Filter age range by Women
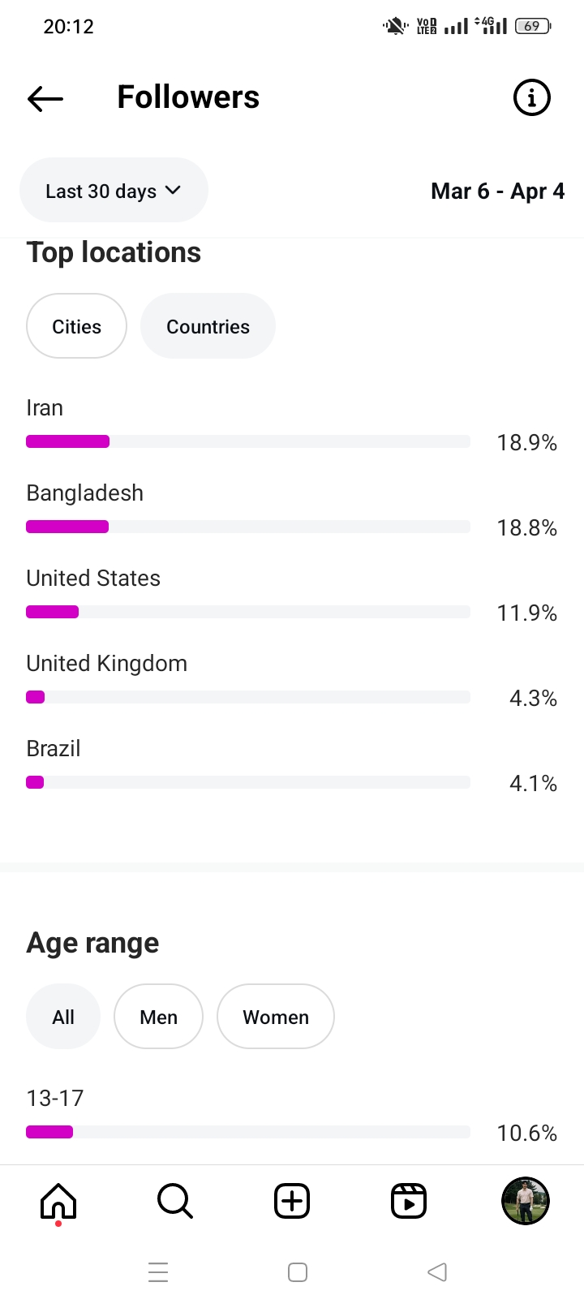 point(276,1017)
